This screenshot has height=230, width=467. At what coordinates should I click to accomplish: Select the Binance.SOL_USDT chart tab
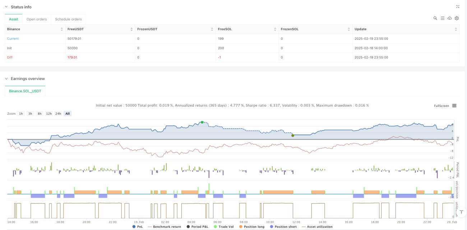pyautogui.click(x=25, y=91)
